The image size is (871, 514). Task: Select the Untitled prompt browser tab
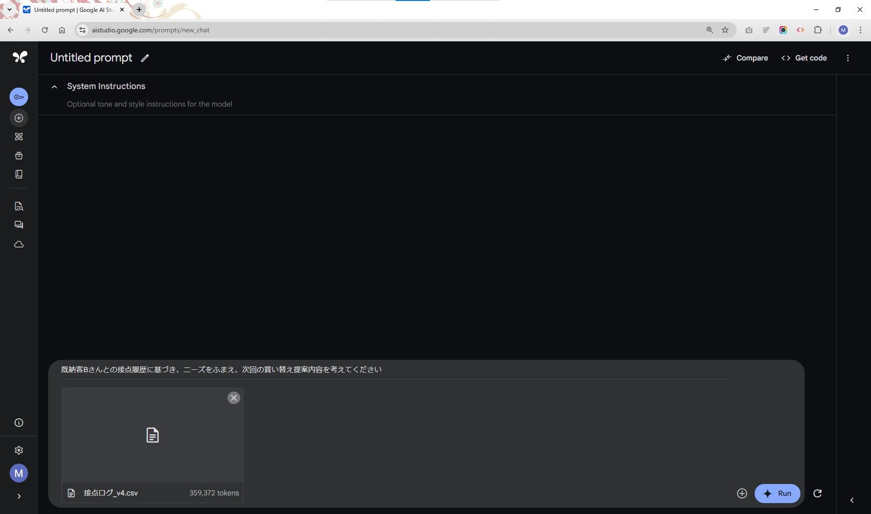(74, 10)
